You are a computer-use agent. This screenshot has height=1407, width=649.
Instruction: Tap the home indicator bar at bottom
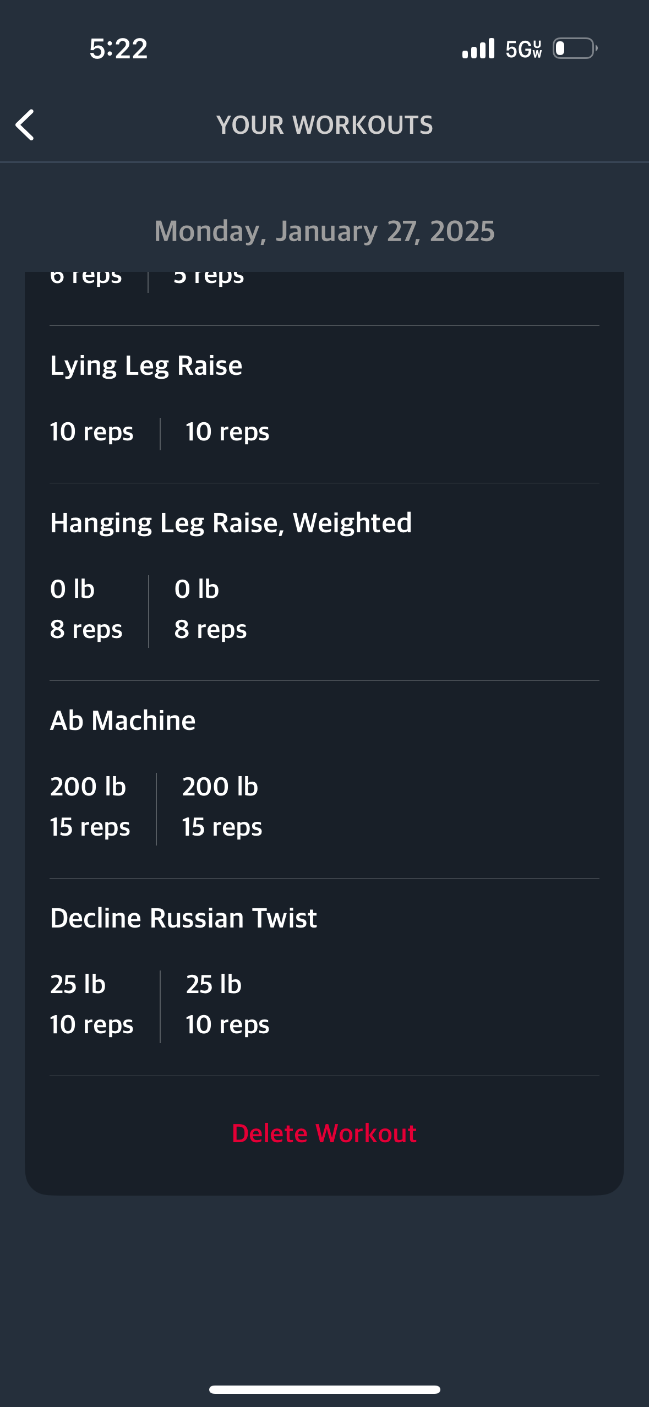[x=324, y=1389]
